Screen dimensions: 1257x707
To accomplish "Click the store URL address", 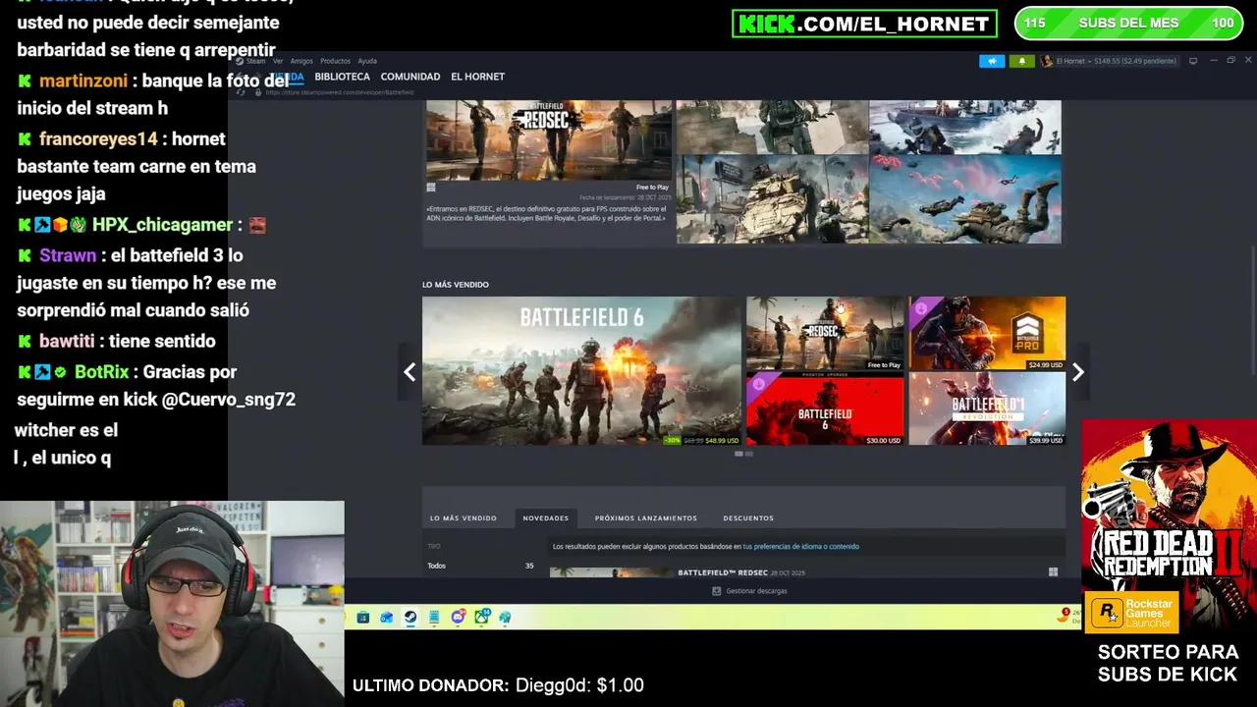I will click(x=340, y=92).
